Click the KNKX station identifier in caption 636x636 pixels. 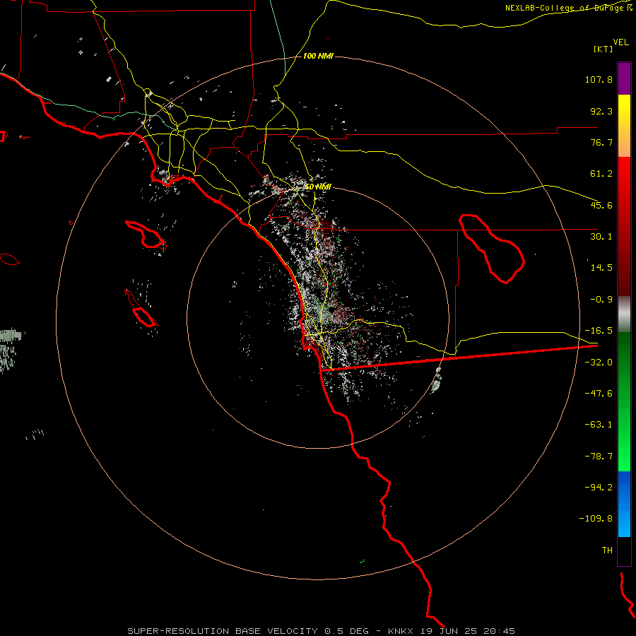[401, 631]
